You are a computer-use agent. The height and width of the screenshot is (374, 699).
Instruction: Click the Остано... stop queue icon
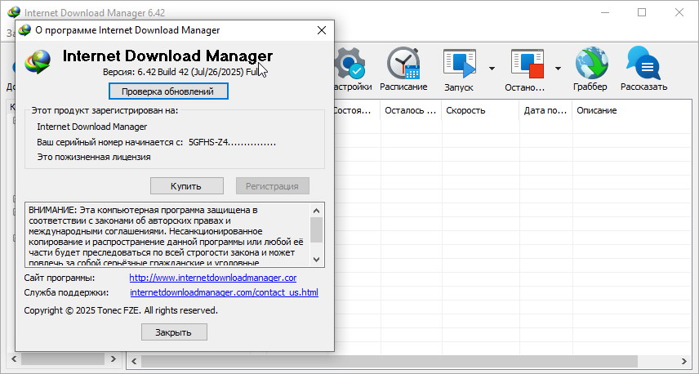pos(528,64)
